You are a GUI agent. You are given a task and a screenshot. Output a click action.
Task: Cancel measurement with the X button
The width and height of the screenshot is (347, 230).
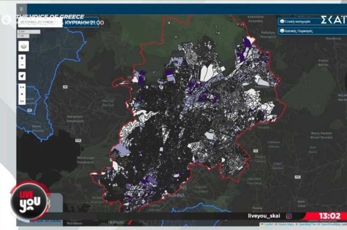click(x=22, y=94)
